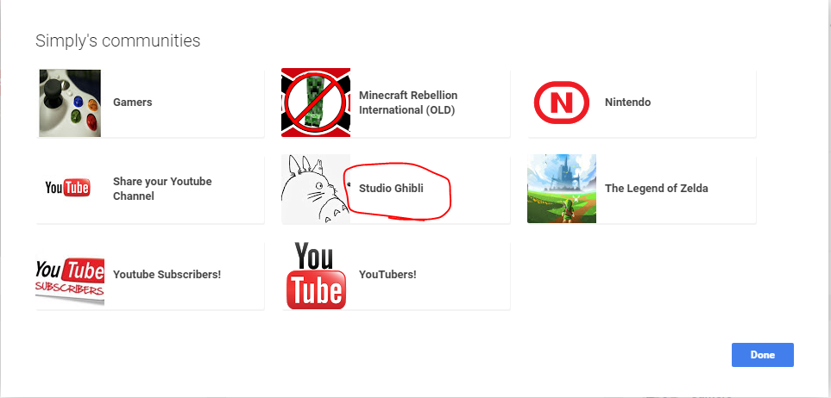Click the Simply's communities heading

coord(117,40)
